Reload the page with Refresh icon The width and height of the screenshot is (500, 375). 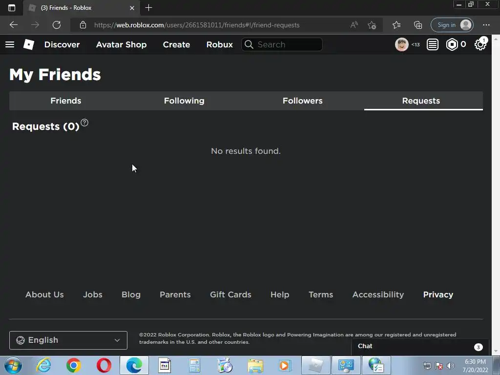tap(57, 25)
